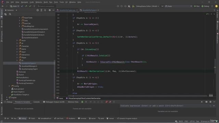Click collapse all icon in Solution panel
Screen dimensions: 219x123
[x=45, y=10]
